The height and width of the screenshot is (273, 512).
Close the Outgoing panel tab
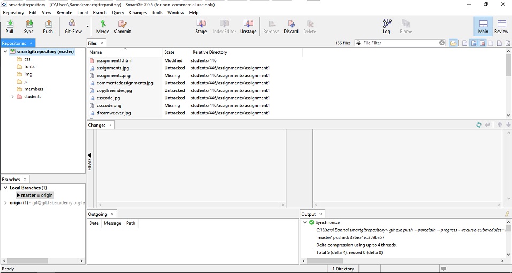[x=112, y=214]
